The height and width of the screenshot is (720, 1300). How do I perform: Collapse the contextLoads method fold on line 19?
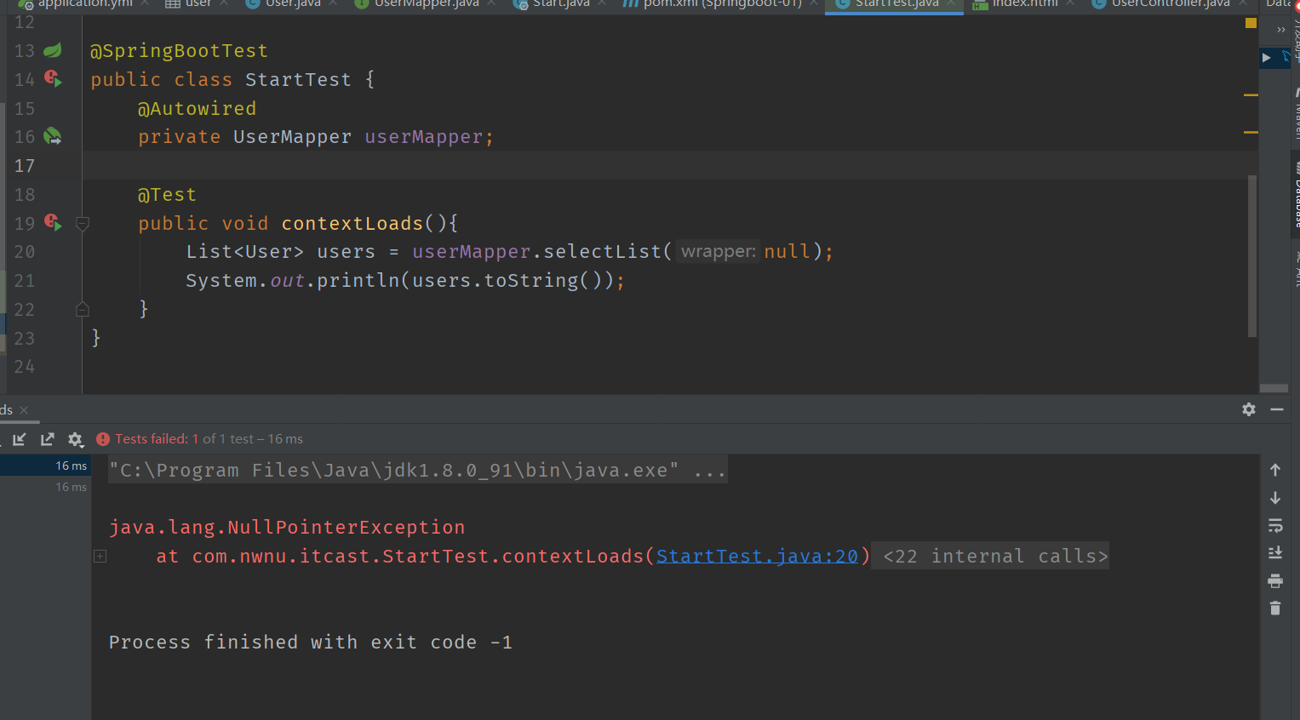[83, 224]
